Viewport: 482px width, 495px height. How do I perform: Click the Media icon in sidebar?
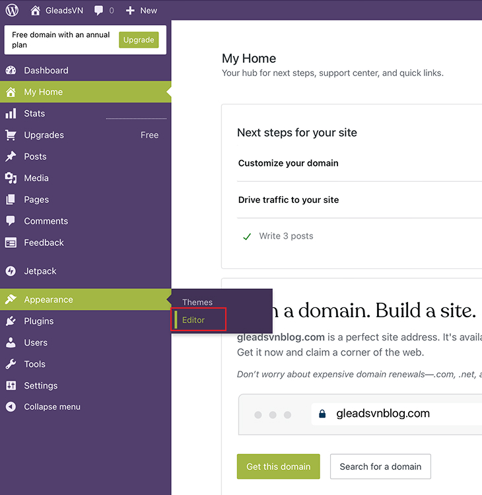pyautogui.click(x=11, y=178)
